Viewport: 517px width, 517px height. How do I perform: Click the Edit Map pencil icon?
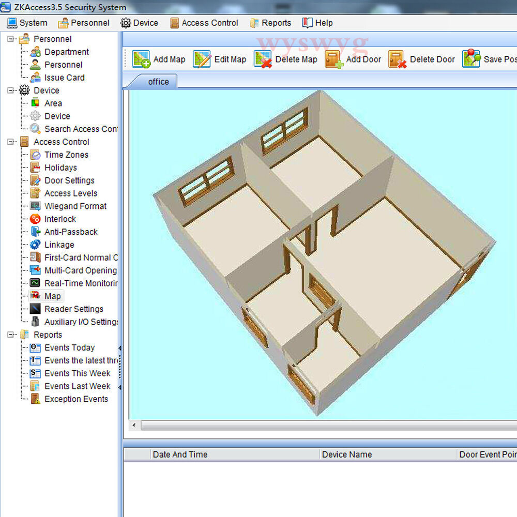[x=202, y=59]
